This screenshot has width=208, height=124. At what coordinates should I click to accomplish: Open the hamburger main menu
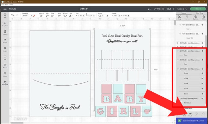5,9
